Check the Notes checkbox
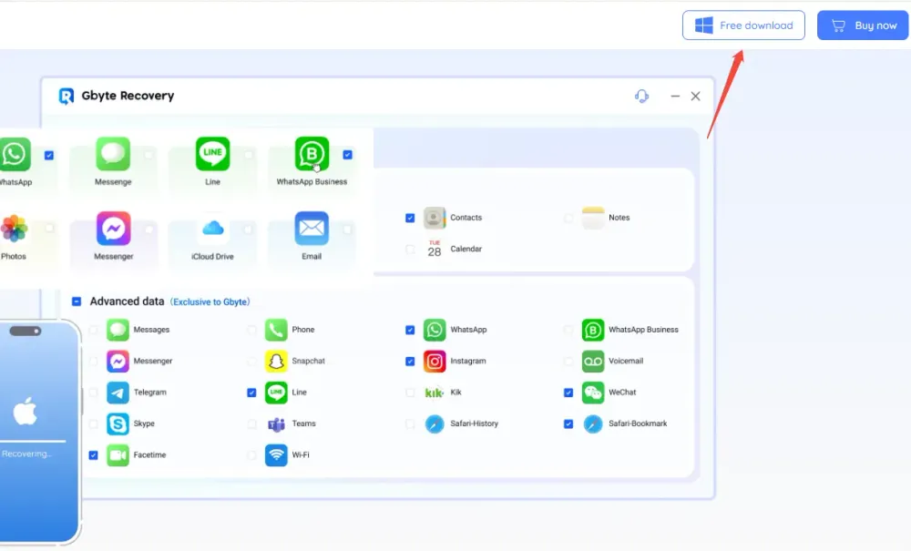911x551 pixels. click(568, 218)
